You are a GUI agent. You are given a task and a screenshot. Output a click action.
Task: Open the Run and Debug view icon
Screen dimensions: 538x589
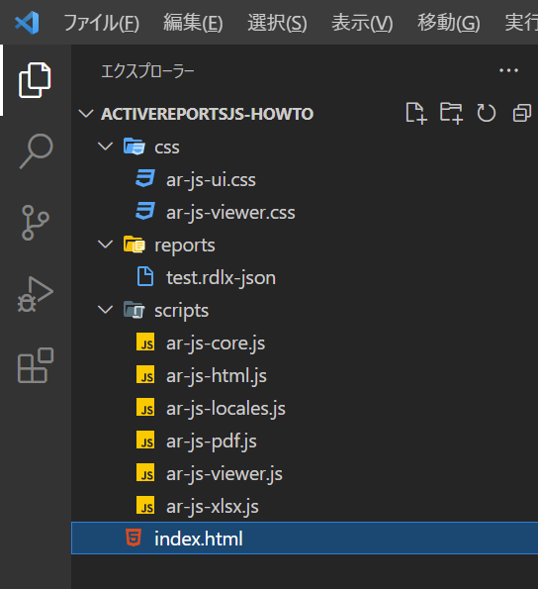36,294
